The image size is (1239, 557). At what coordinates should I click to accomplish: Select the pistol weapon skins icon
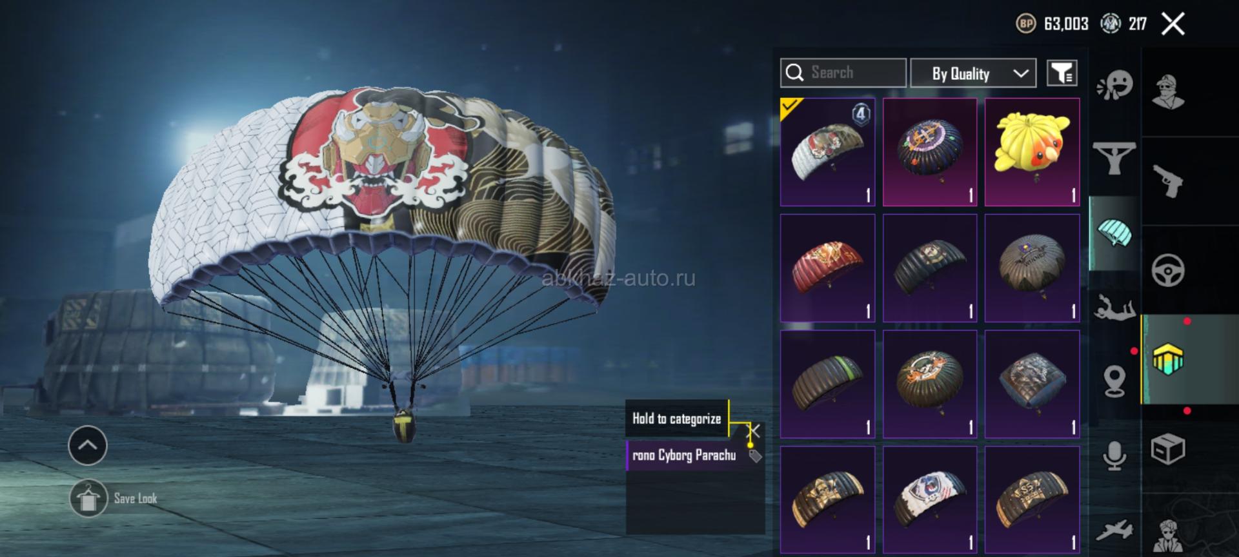click(x=1168, y=181)
